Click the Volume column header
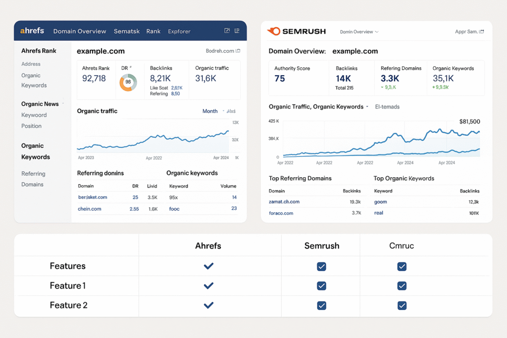 [x=228, y=186]
